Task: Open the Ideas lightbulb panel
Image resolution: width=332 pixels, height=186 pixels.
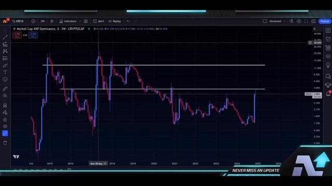Action: (328, 65)
